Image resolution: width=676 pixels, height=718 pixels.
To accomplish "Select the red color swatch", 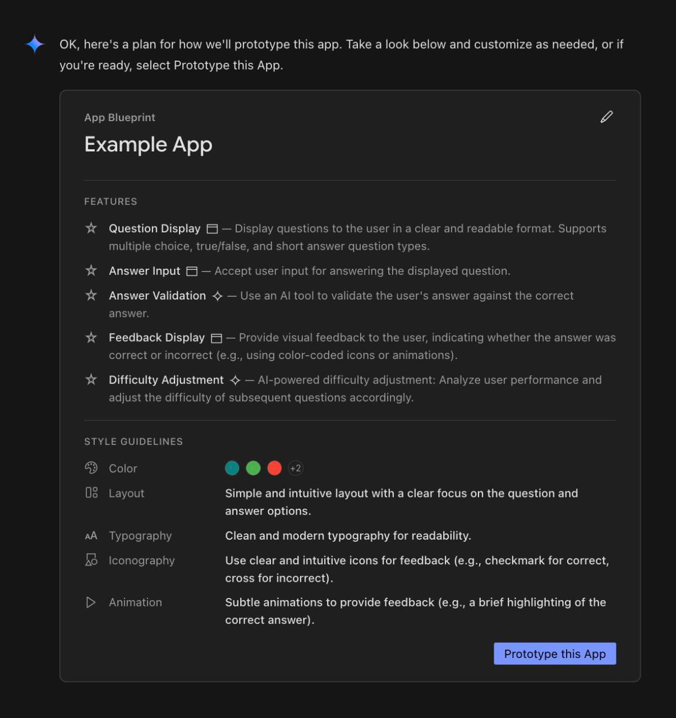I will (x=274, y=468).
